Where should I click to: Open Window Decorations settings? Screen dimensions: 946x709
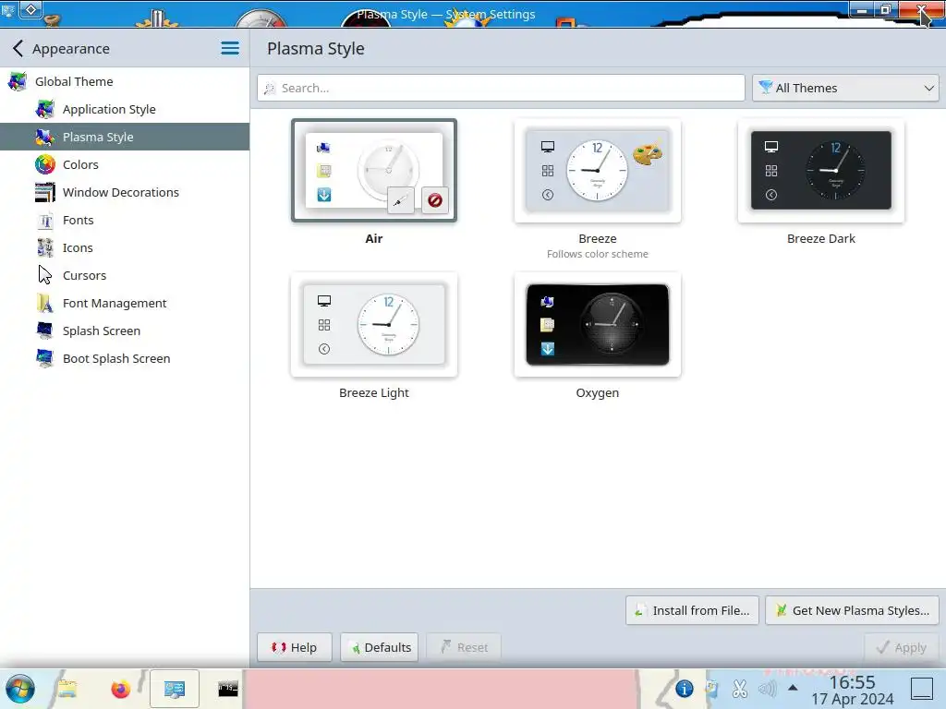pyautogui.click(x=125, y=192)
